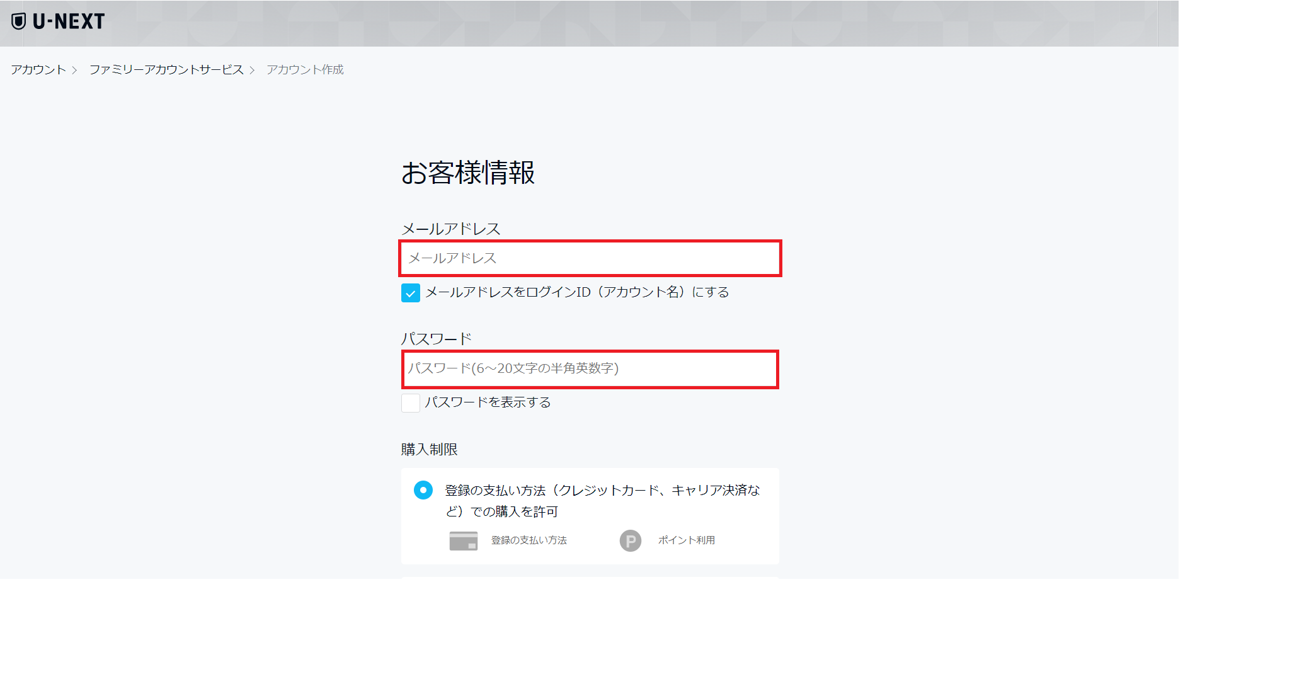1309x679 pixels.
Task: Focus the パスワード input field
Action: pos(590,369)
